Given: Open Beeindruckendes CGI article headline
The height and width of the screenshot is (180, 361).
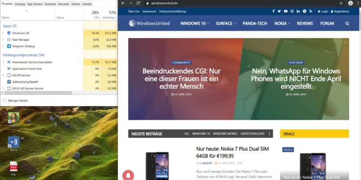Looking at the screenshot, I should point(181,79).
